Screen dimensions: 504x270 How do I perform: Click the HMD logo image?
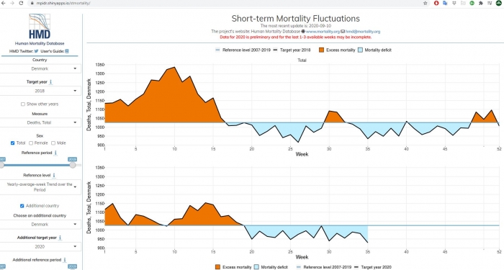pyautogui.click(x=40, y=27)
